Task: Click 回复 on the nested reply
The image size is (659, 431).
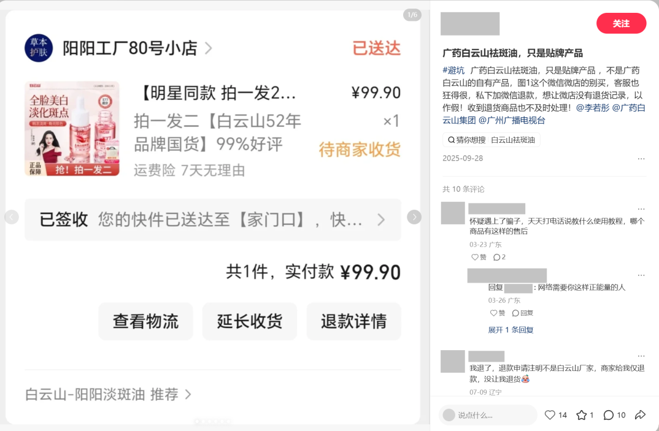Action: pos(522,313)
